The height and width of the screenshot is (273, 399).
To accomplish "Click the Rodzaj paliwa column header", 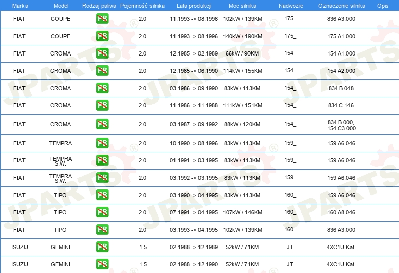I will [x=99, y=6].
